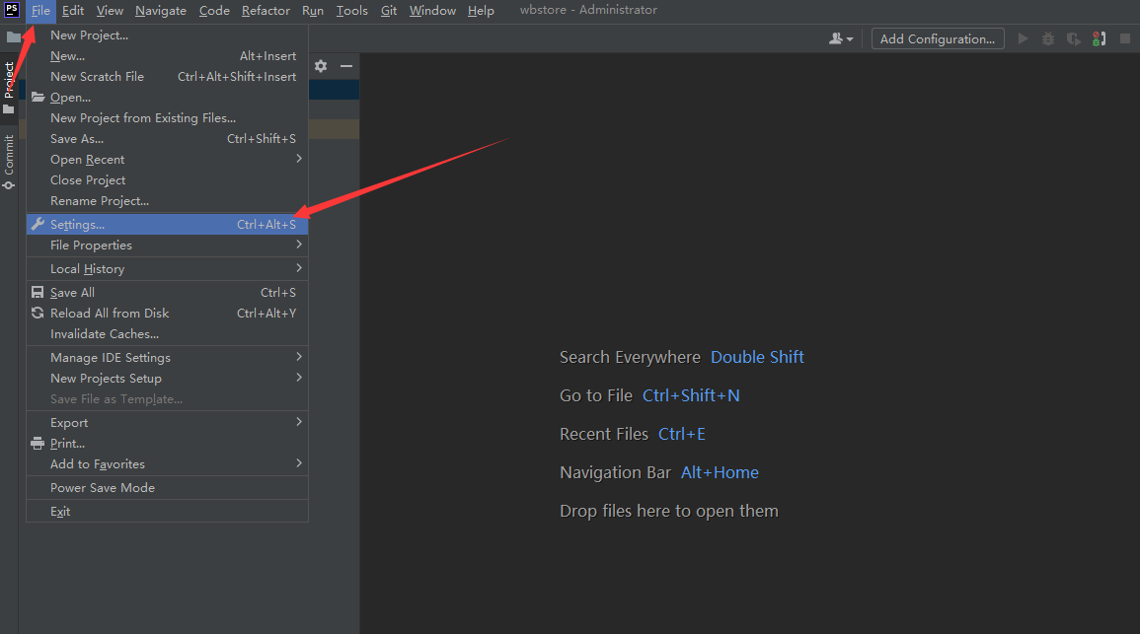Click the Run play icon in toolbar

1023,38
